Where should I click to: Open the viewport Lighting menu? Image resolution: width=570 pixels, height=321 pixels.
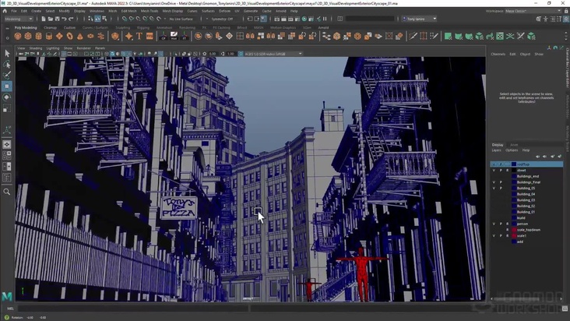[53, 48]
